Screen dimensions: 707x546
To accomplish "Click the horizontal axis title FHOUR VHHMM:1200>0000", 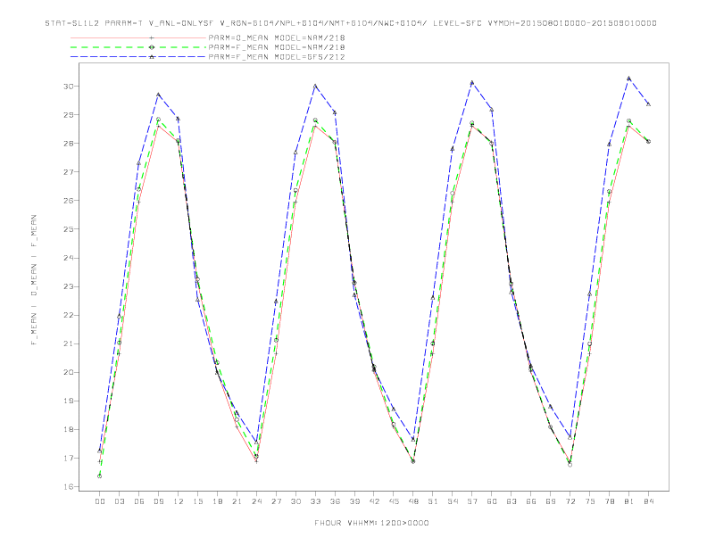I will tap(371, 523).
